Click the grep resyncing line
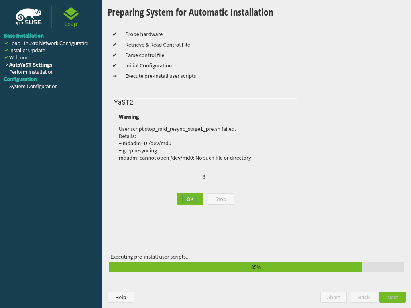This screenshot has height=308, width=411. coord(138,151)
